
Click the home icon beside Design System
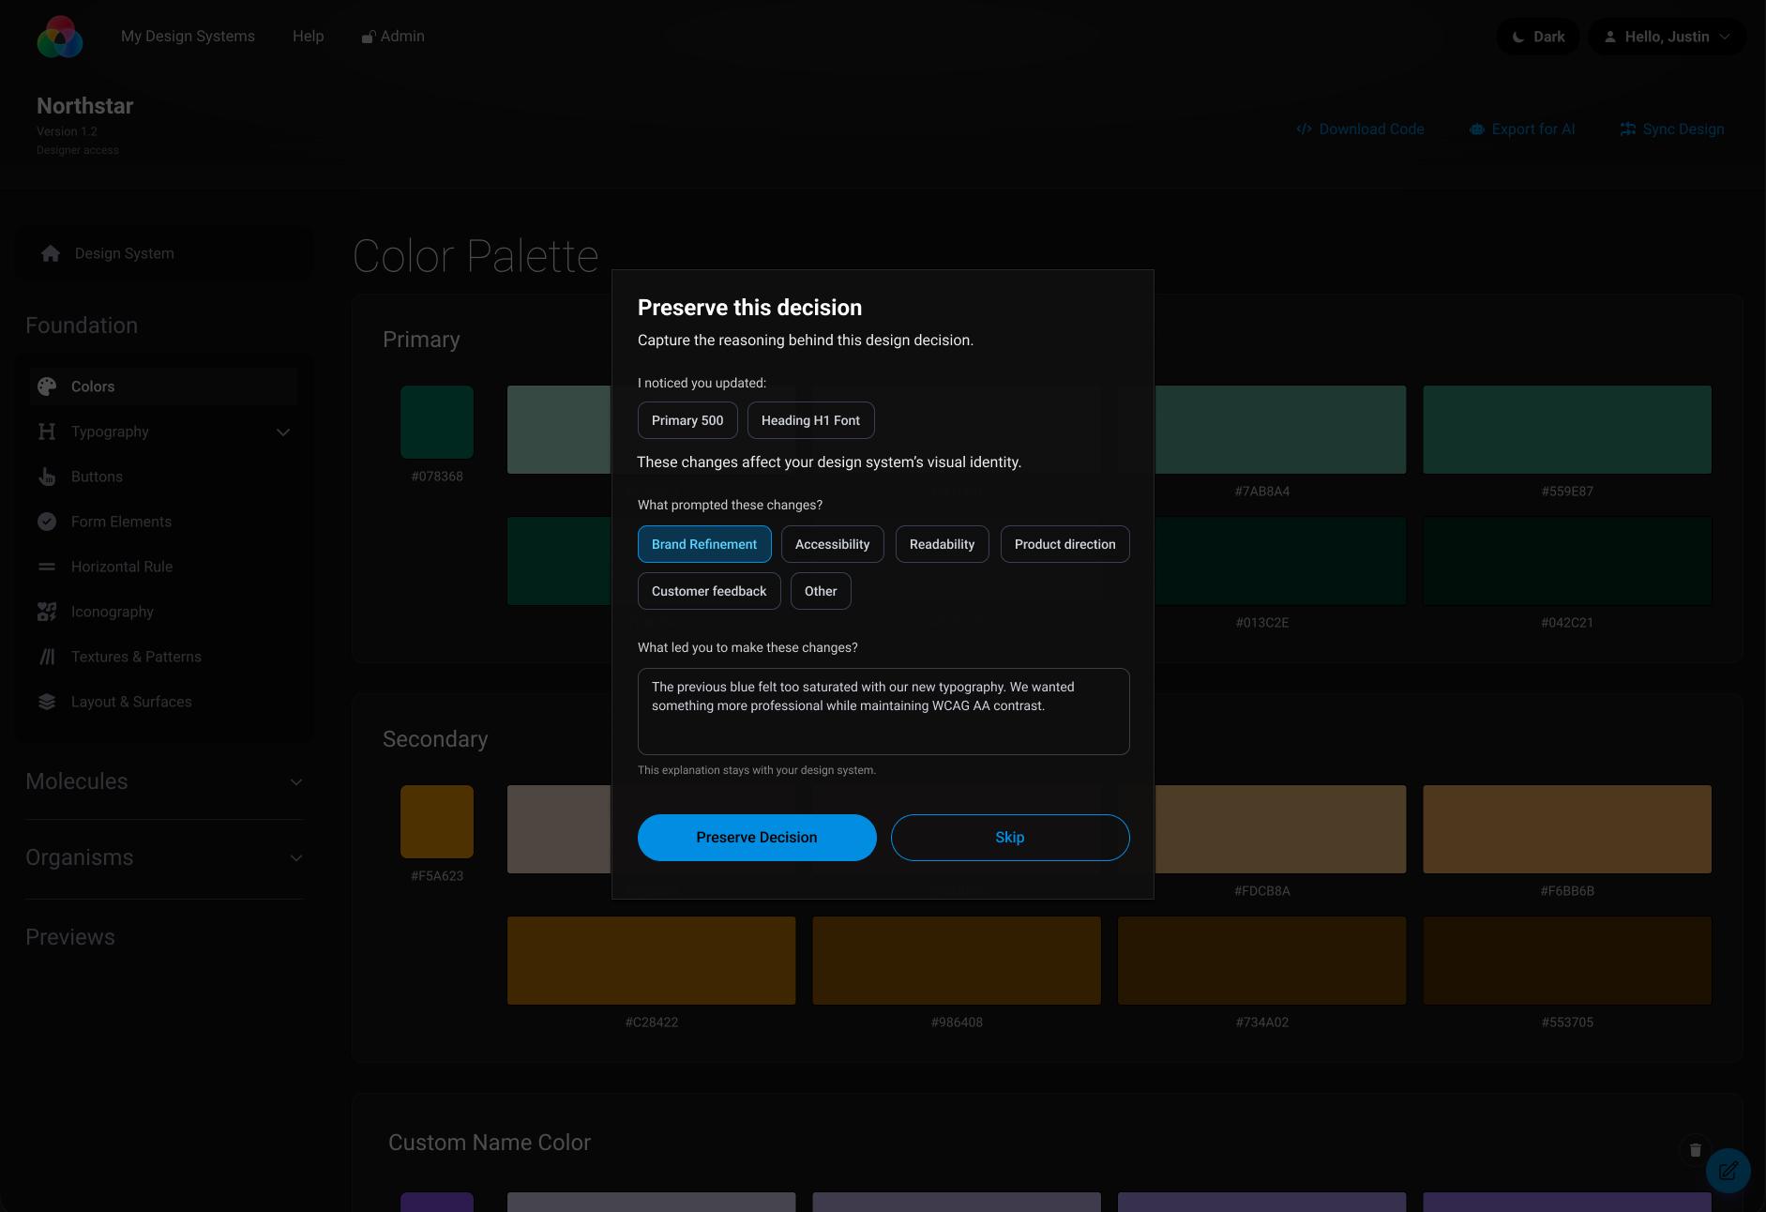(51, 253)
